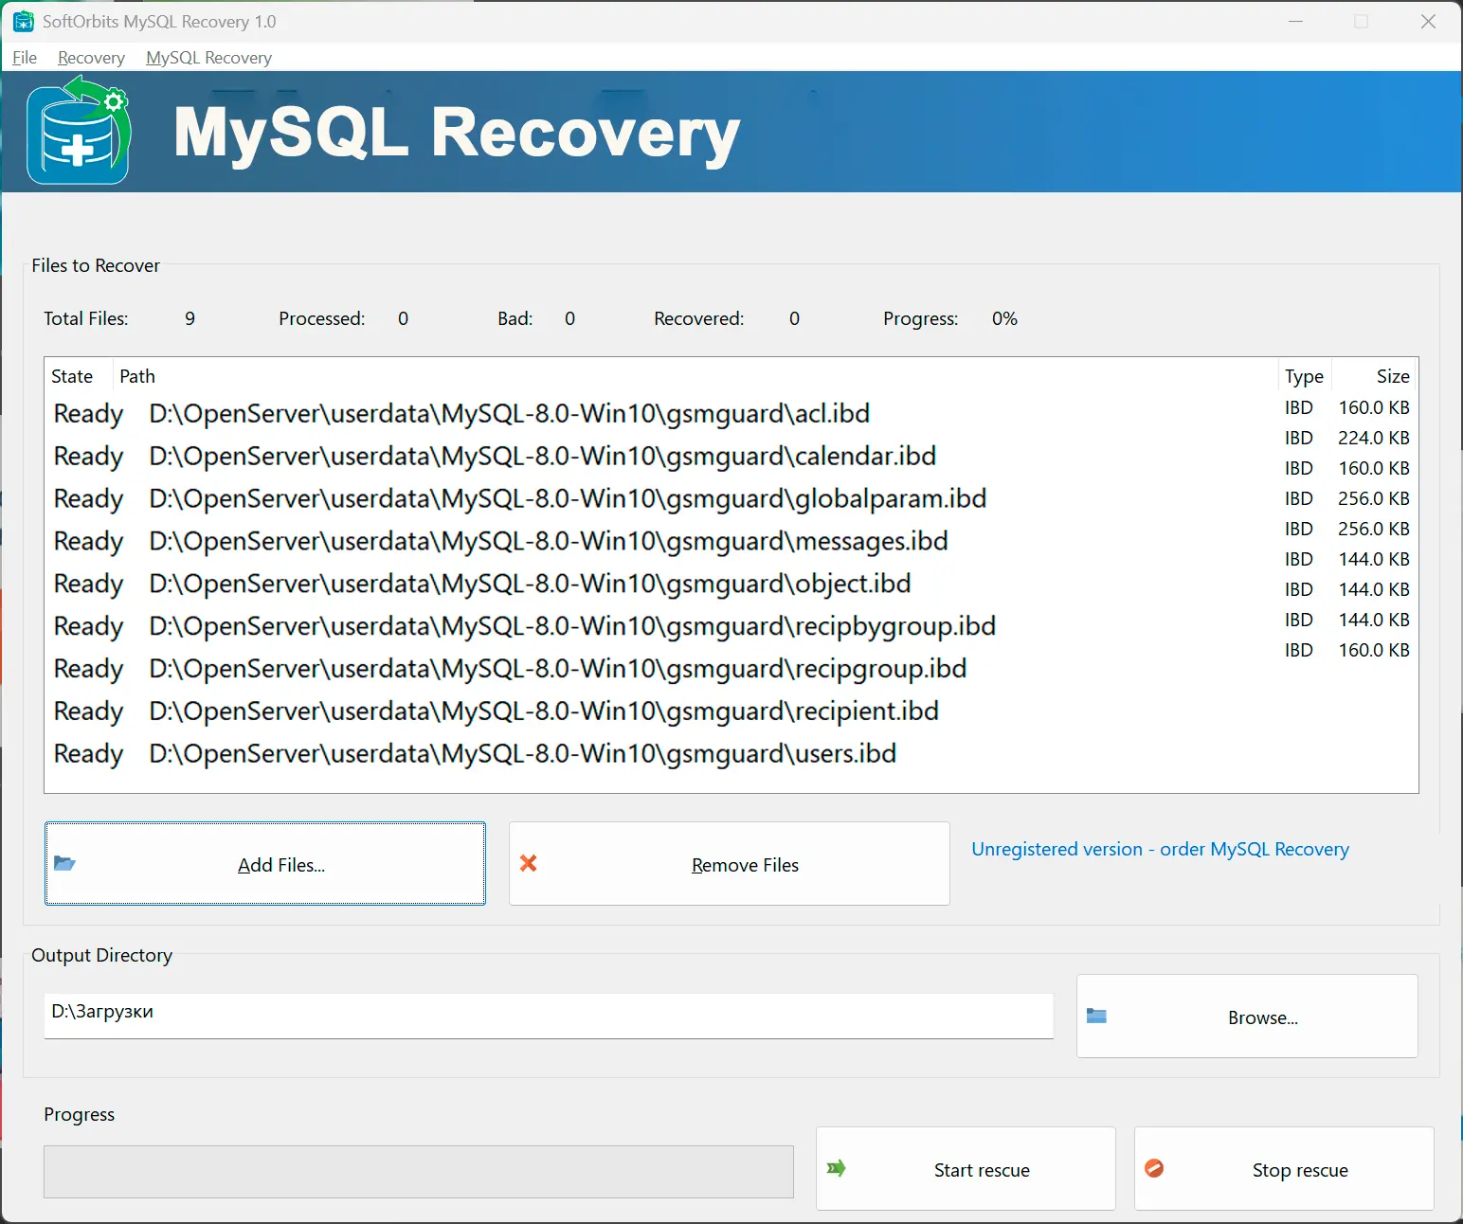Select the acl.ibd file row
This screenshot has width=1463, height=1224.
[x=509, y=413]
